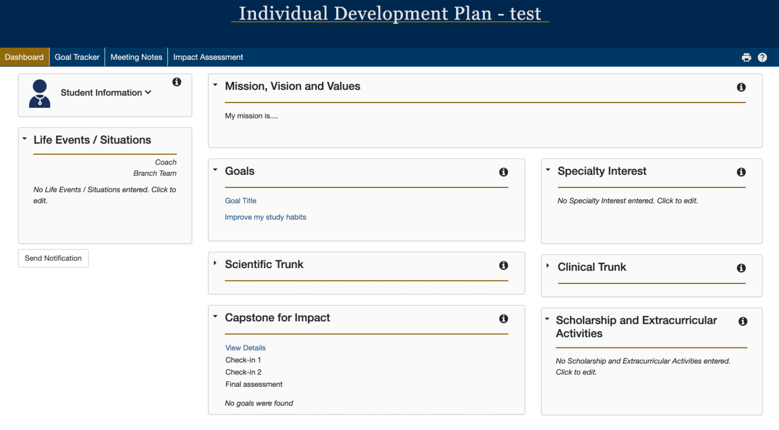This screenshot has height=430, width=779.
Task: Open the help question mark icon
Action: click(762, 57)
